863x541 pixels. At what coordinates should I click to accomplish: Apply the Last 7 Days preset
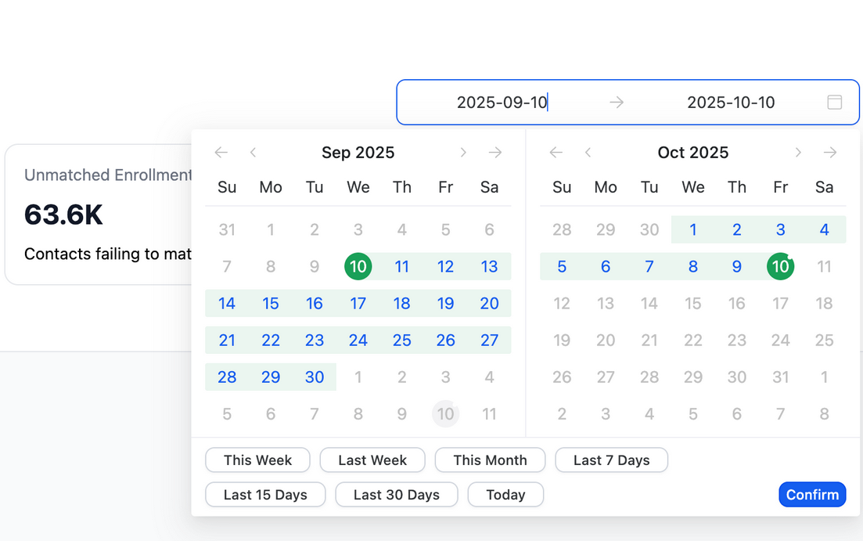click(611, 460)
